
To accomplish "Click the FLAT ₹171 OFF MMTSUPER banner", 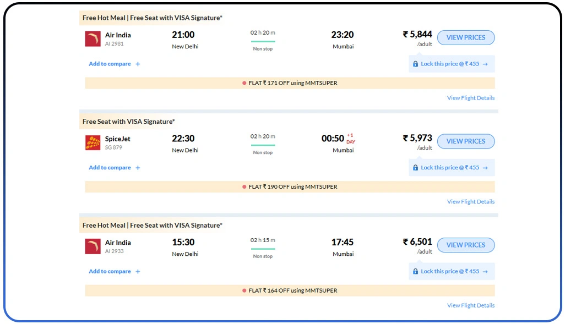I will tap(290, 83).
